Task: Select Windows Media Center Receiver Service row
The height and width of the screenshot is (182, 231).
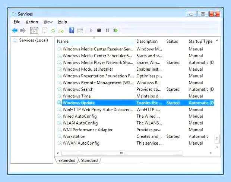Action: (x=135, y=49)
